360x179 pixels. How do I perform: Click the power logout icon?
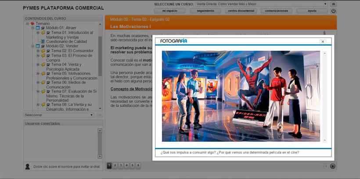click(x=333, y=11)
